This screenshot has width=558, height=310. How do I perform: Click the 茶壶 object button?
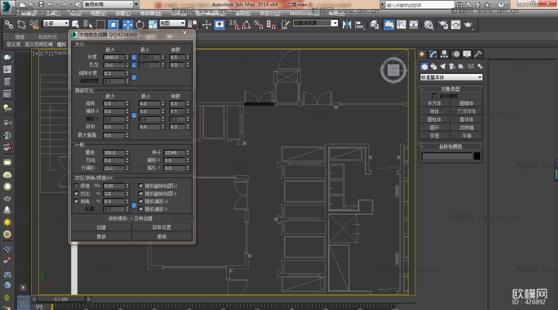(x=434, y=136)
